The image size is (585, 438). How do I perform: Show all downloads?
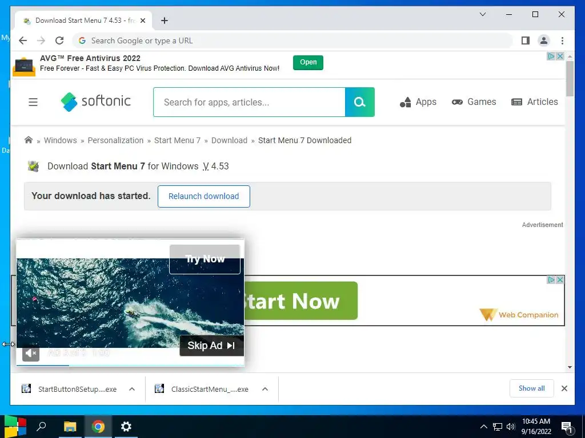pyautogui.click(x=532, y=388)
